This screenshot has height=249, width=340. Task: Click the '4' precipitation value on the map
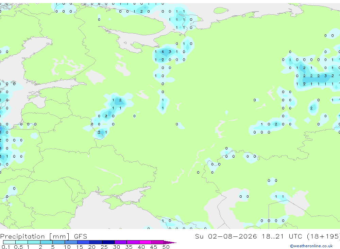[163, 52]
